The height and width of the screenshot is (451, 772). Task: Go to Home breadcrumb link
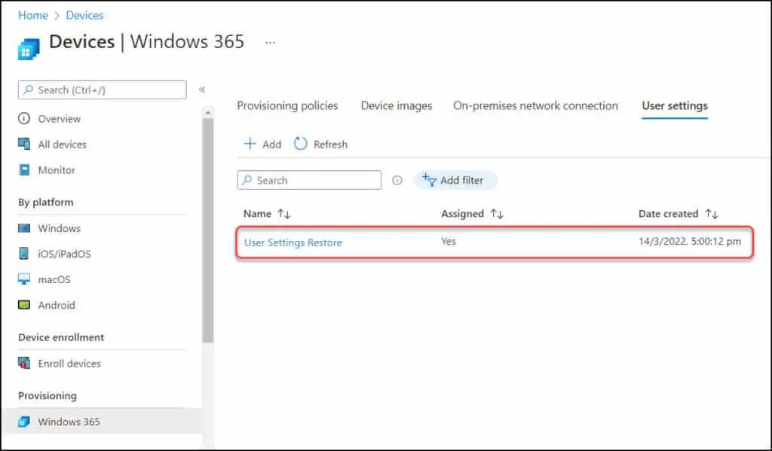tap(33, 15)
